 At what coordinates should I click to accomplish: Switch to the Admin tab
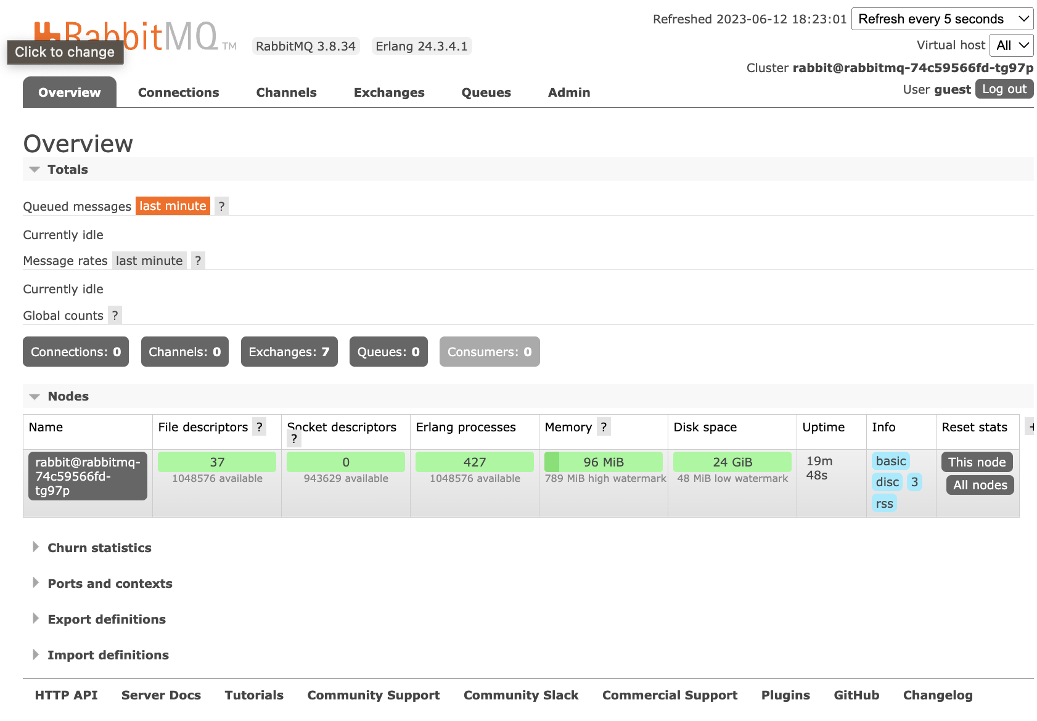(x=569, y=92)
